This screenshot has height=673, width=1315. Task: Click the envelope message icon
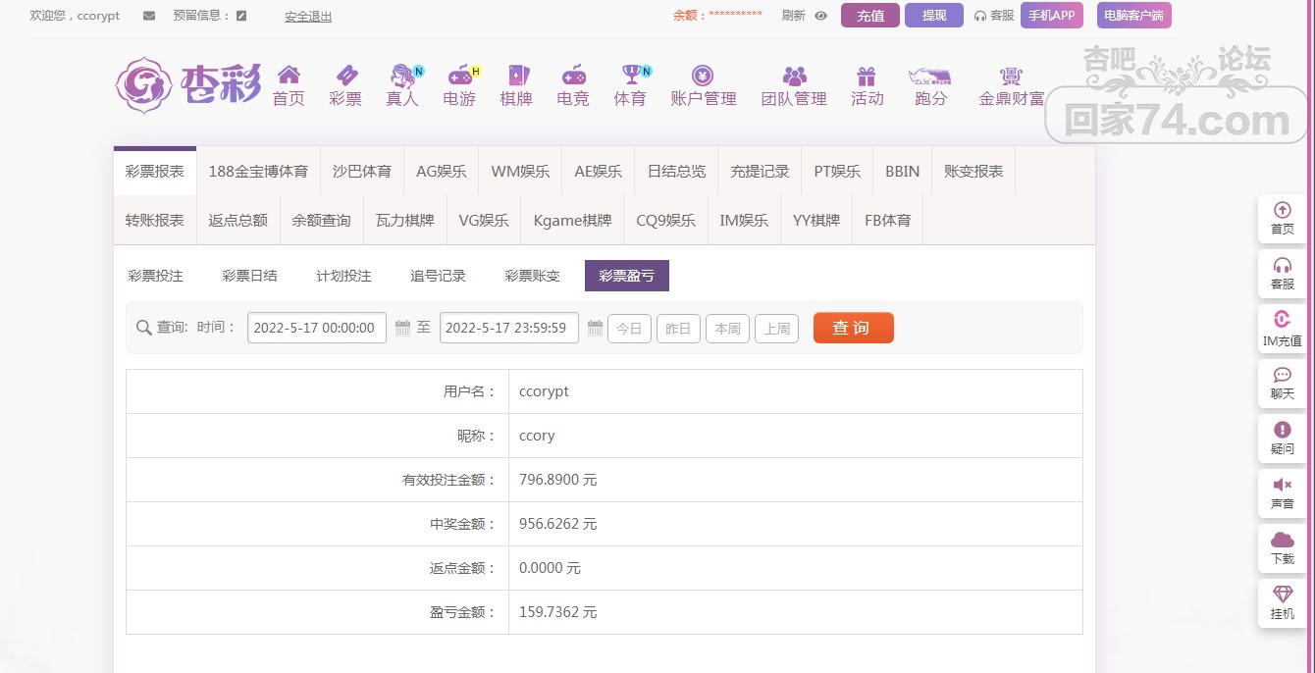tap(149, 16)
